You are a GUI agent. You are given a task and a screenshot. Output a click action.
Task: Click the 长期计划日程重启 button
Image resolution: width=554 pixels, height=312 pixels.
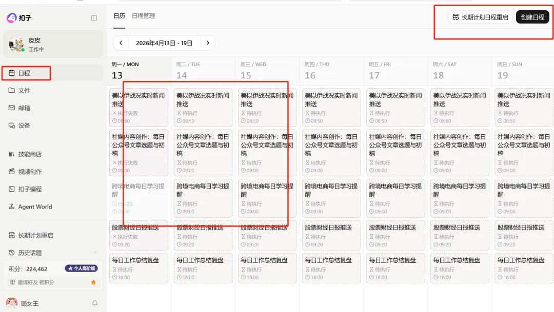click(x=480, y=17)
